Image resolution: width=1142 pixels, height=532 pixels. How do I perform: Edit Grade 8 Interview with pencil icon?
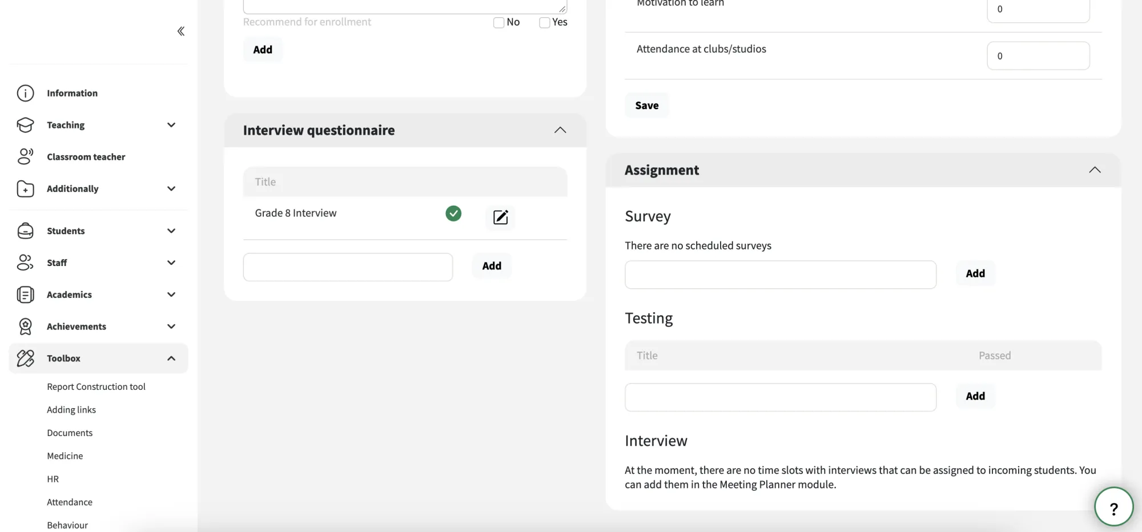tap(500, 217)
